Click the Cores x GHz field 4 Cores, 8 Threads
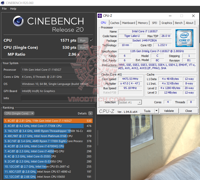This screenshot has height=180, width=200. click(57, 77)
